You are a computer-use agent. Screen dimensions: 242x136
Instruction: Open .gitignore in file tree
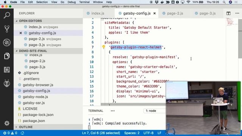point(48,73)
